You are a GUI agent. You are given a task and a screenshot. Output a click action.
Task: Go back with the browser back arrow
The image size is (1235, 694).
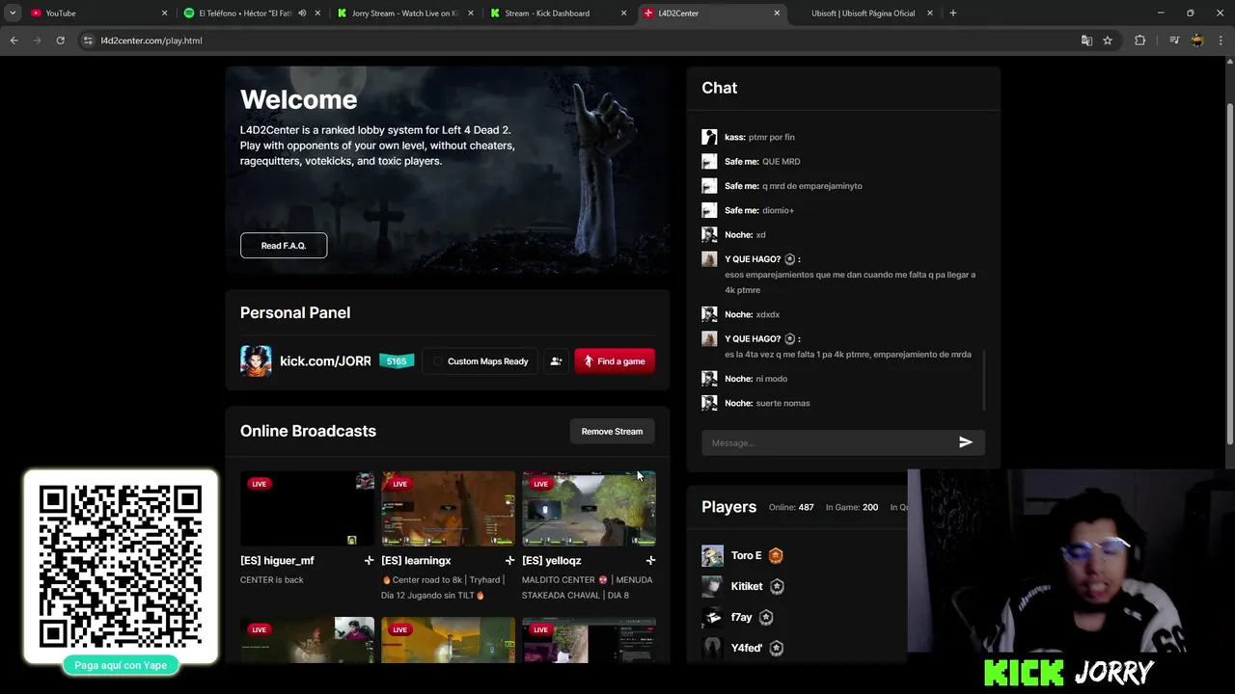(x=14, y=40)
